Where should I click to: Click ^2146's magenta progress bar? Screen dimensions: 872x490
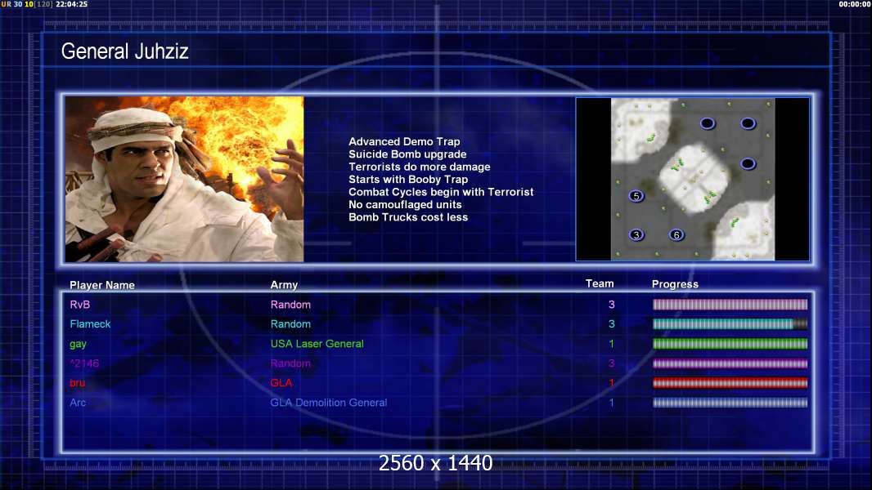[730, 363]
